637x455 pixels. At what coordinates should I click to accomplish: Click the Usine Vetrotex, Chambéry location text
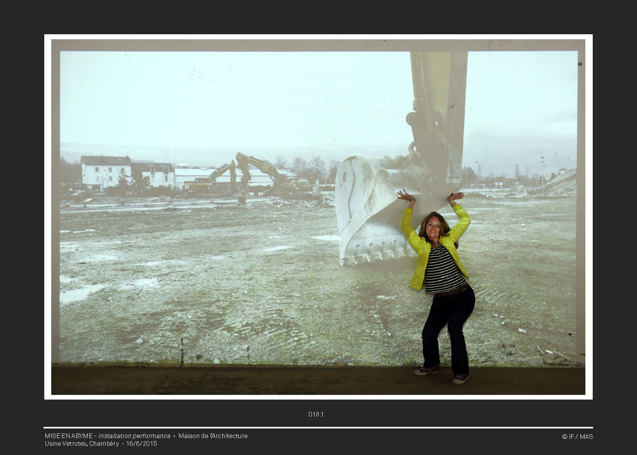tap(82, 443)
